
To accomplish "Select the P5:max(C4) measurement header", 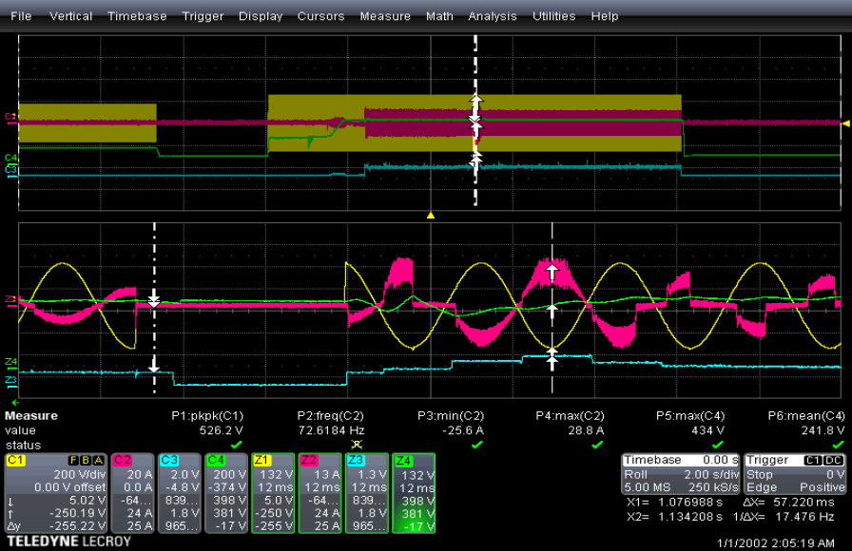I will [690, 416].
